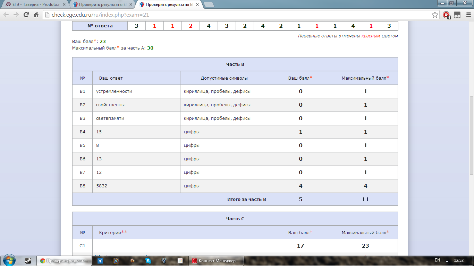Reload the current page
This screenshot has height=266, width=474.
click(x=26, y=15)
